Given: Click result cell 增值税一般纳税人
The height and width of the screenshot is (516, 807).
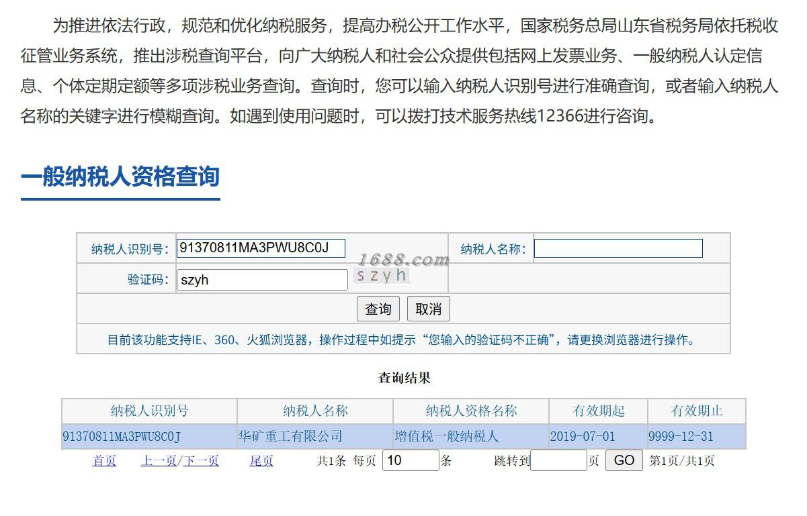Looking at the screenshot, I should point(471,437).
